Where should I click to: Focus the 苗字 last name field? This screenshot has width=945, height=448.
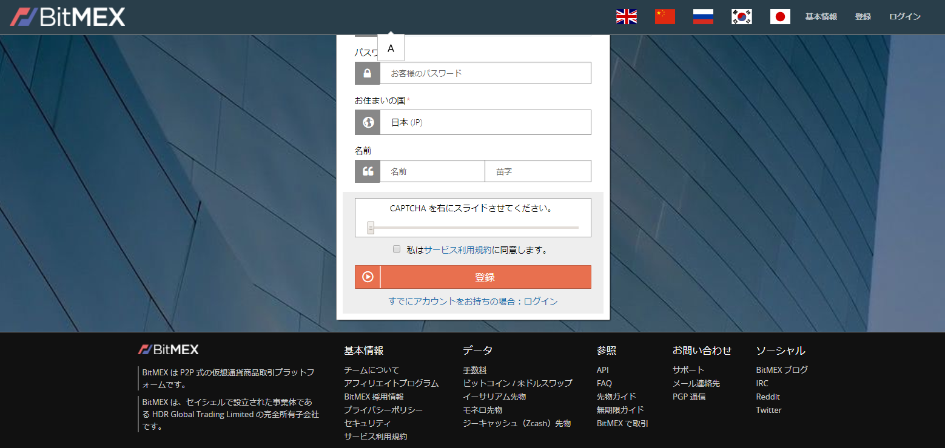(538, 171)
